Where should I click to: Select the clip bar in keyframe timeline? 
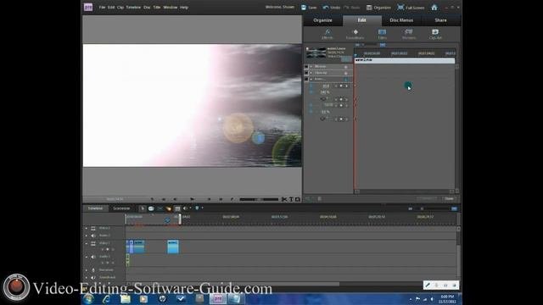click(x=405, y=60)
